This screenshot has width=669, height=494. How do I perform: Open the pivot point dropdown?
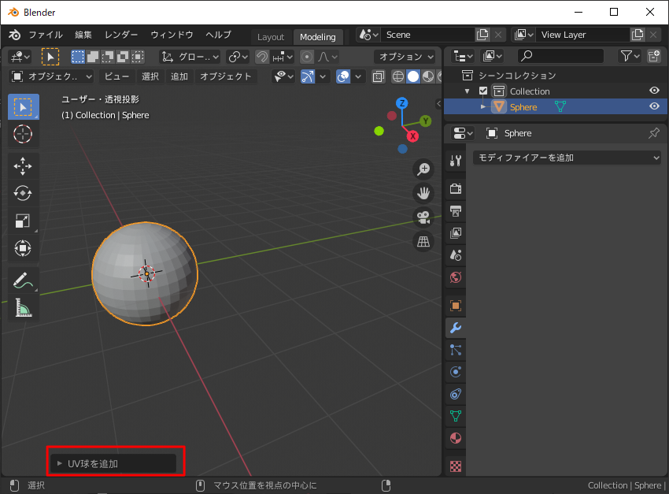[238, 57]
